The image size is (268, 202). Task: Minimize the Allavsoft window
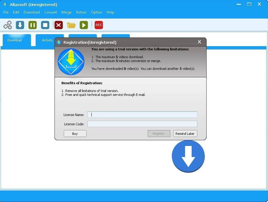tap(239, 4)
